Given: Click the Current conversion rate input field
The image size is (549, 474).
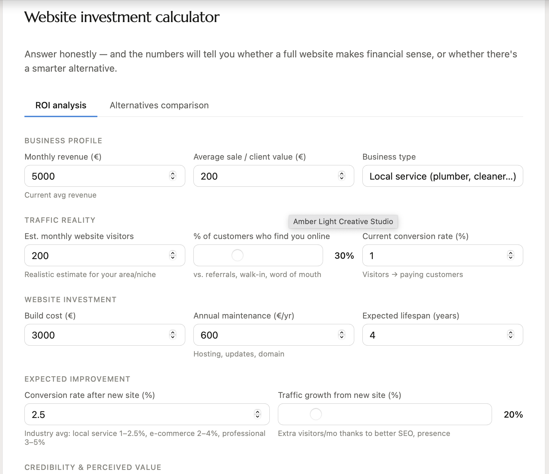Looking at the screenshot, I should coord(442,255).
